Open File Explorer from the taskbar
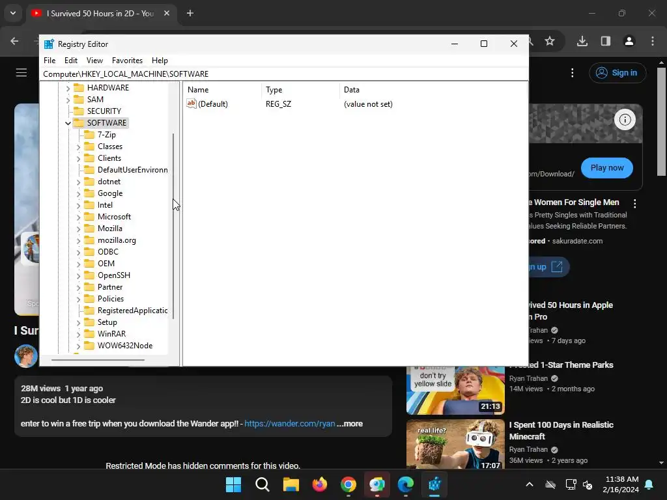Viewport: 667px width, 500px height. [291, 484]
